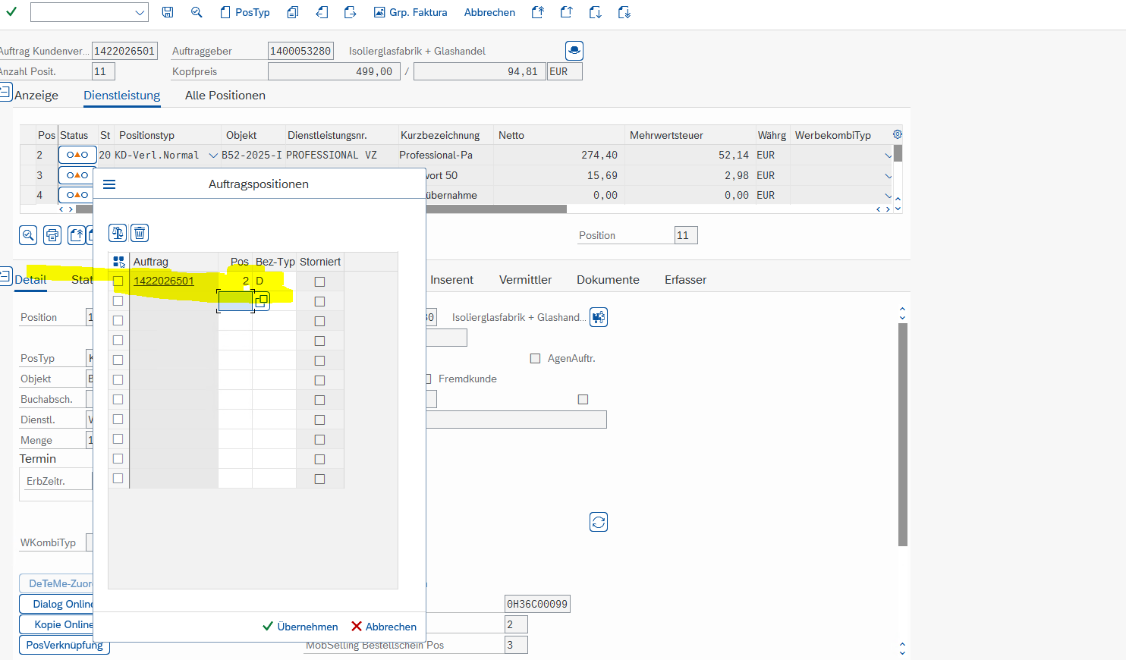
Task: Click the Auftraggeber field 1400053280
Action: pyautogui.click(x=300, y=51)
